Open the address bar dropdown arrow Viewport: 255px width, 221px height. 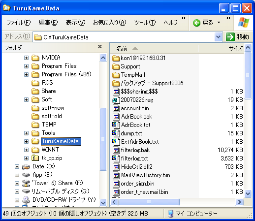218,37
